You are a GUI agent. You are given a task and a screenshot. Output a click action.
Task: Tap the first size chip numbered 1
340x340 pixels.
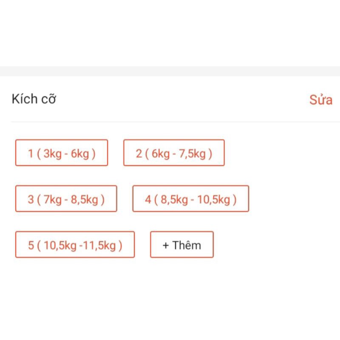62,153
